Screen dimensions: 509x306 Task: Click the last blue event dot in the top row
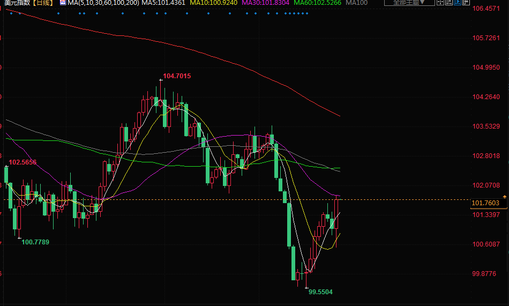click(x=307, y=13)
